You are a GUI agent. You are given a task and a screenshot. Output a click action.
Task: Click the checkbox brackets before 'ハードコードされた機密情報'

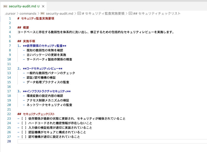tap(24, 123)
